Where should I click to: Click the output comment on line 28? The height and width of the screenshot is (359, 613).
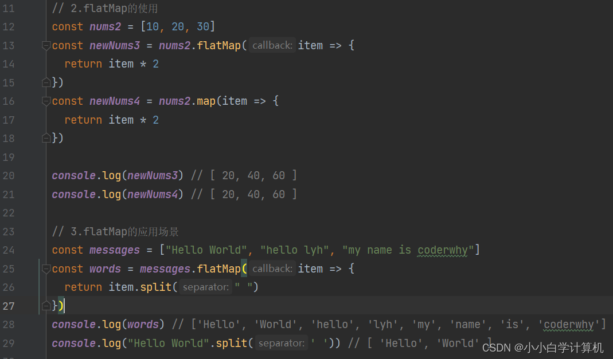pyautogui.click(x=389, y=324)
